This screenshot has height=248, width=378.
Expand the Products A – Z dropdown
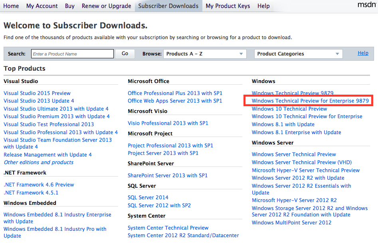coord(205,54)
